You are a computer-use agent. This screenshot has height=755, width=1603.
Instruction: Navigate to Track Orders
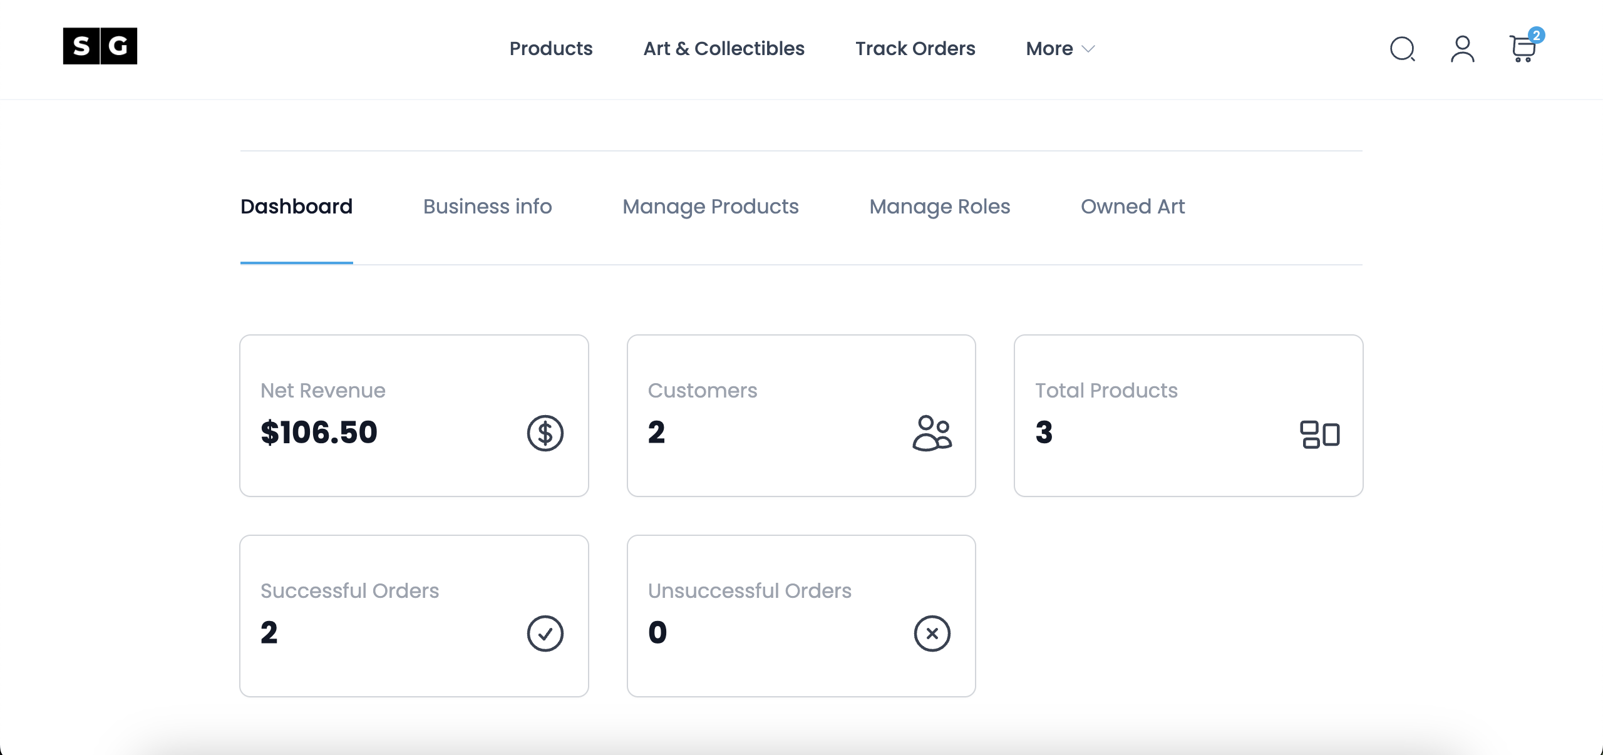coord(915,49)
